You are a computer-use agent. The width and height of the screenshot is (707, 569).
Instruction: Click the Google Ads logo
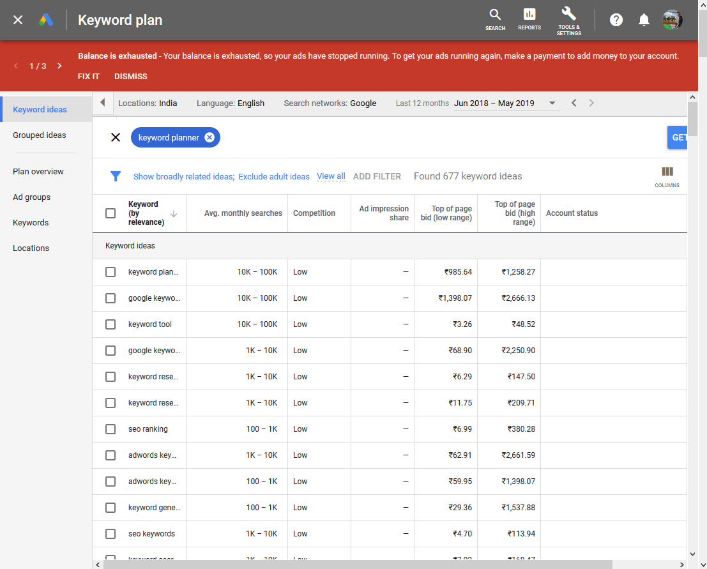click(46, 20)
